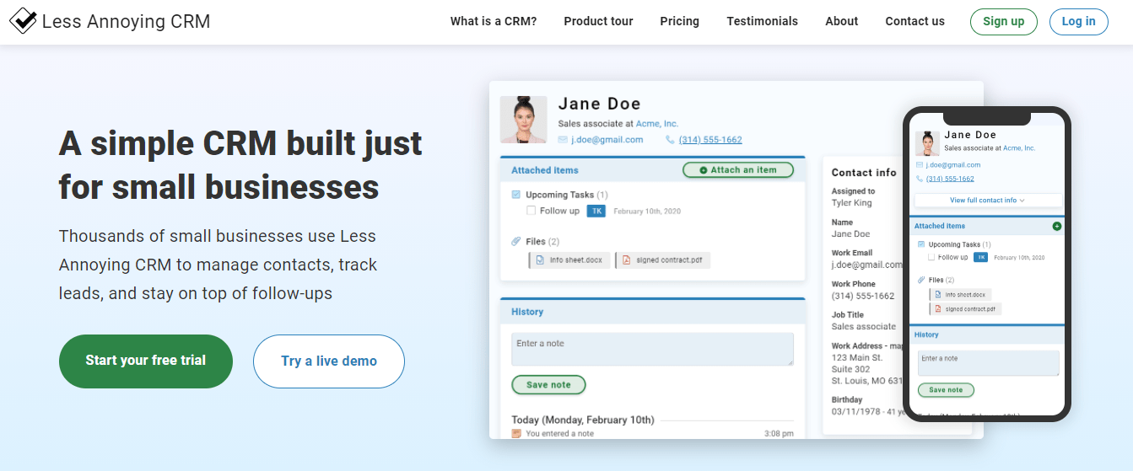
Task: Click the Sign up button
Action: coord(1004,21)
